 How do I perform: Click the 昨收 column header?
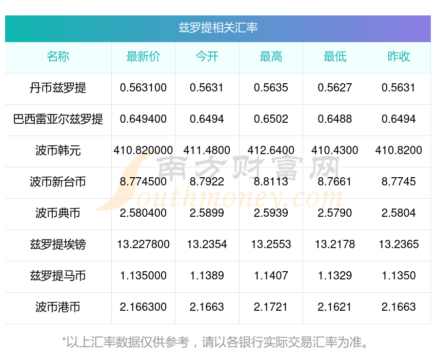tap(399, 56)
